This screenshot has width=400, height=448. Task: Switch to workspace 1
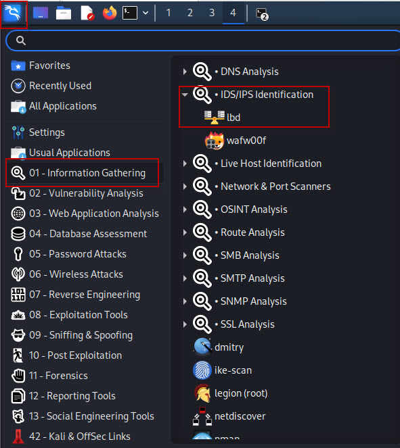[x=169, y=13]
